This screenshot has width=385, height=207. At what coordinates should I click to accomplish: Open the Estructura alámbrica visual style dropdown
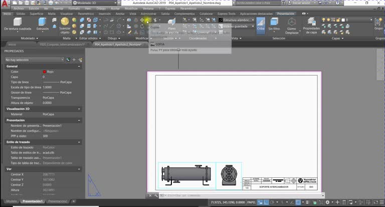237,20
